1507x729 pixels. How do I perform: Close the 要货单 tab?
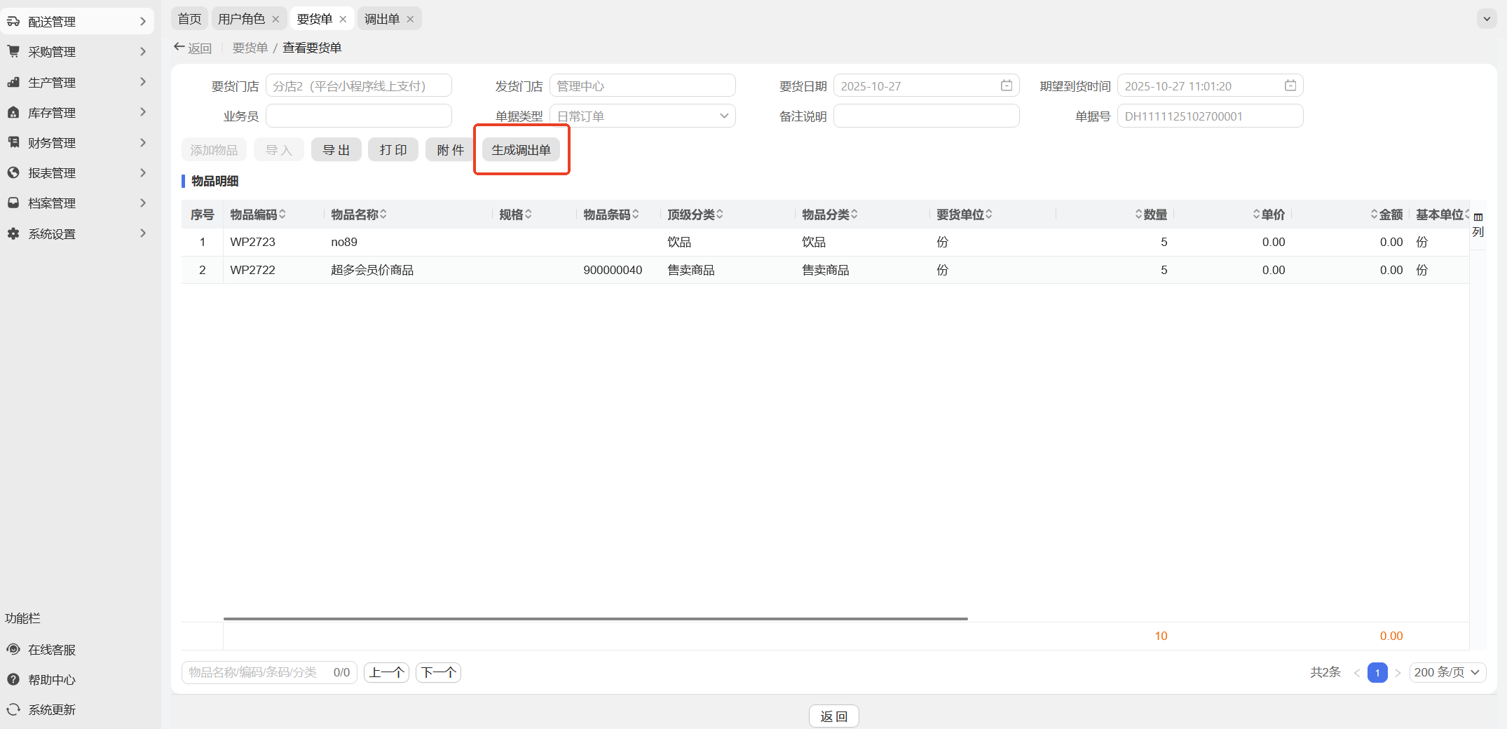(x=343, y=19)
